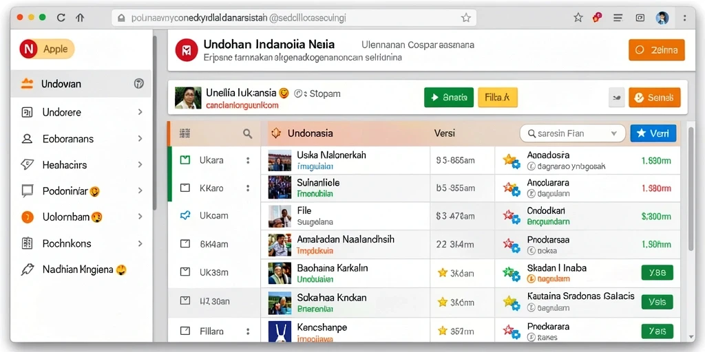Click the star badge icon beside Ondodkari
Viewport: 705px width, 352px height.
[512, 217]
